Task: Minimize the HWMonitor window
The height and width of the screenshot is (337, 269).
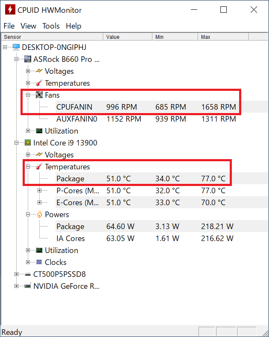Action: coord(194,10)
